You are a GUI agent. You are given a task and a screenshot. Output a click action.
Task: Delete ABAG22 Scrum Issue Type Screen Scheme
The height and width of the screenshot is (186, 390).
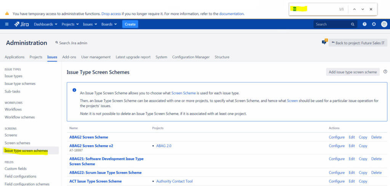(376, 173)
